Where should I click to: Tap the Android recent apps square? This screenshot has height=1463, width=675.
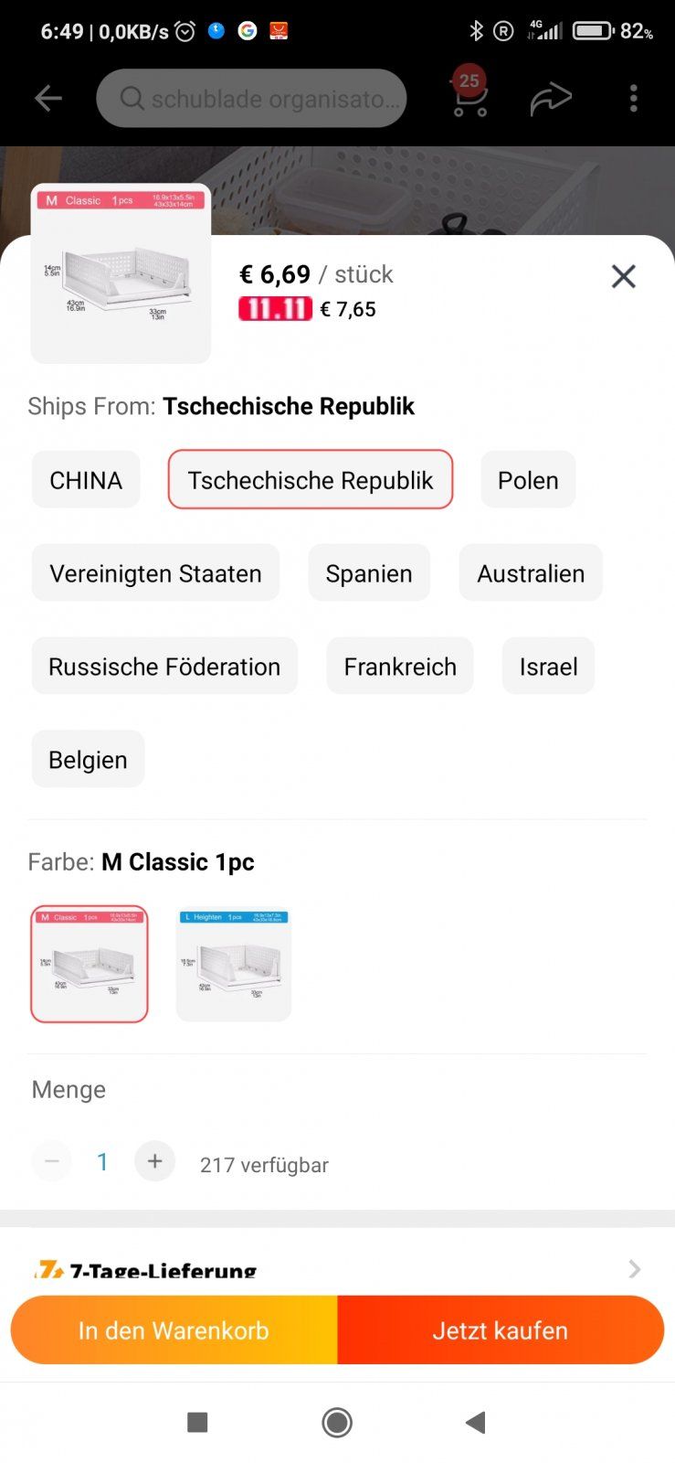pyautogui.click(x=197, y=1422)
